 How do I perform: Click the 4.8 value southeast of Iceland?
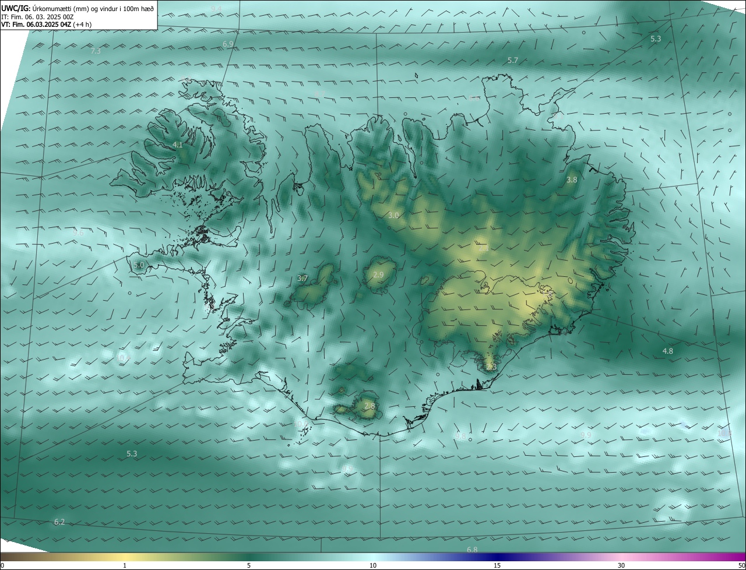pyautogui.click(x=667, y=351)
